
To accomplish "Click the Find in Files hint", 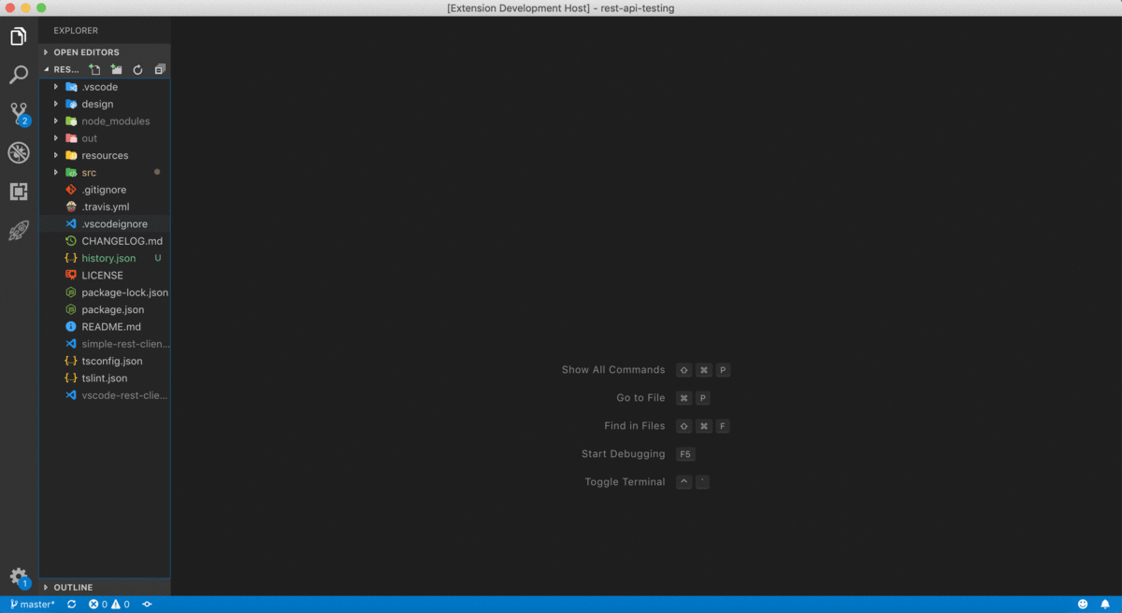I will [635, 426].
